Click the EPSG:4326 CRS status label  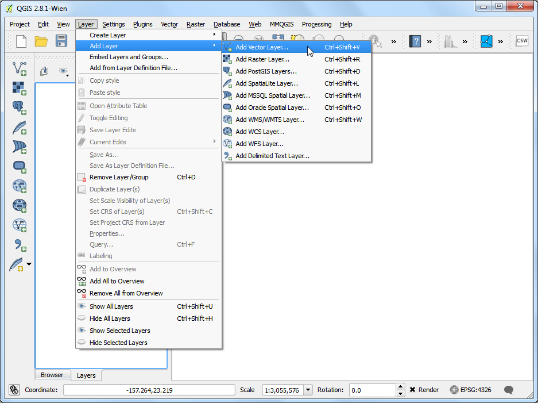pyautogui.click(x=475, y=390)
